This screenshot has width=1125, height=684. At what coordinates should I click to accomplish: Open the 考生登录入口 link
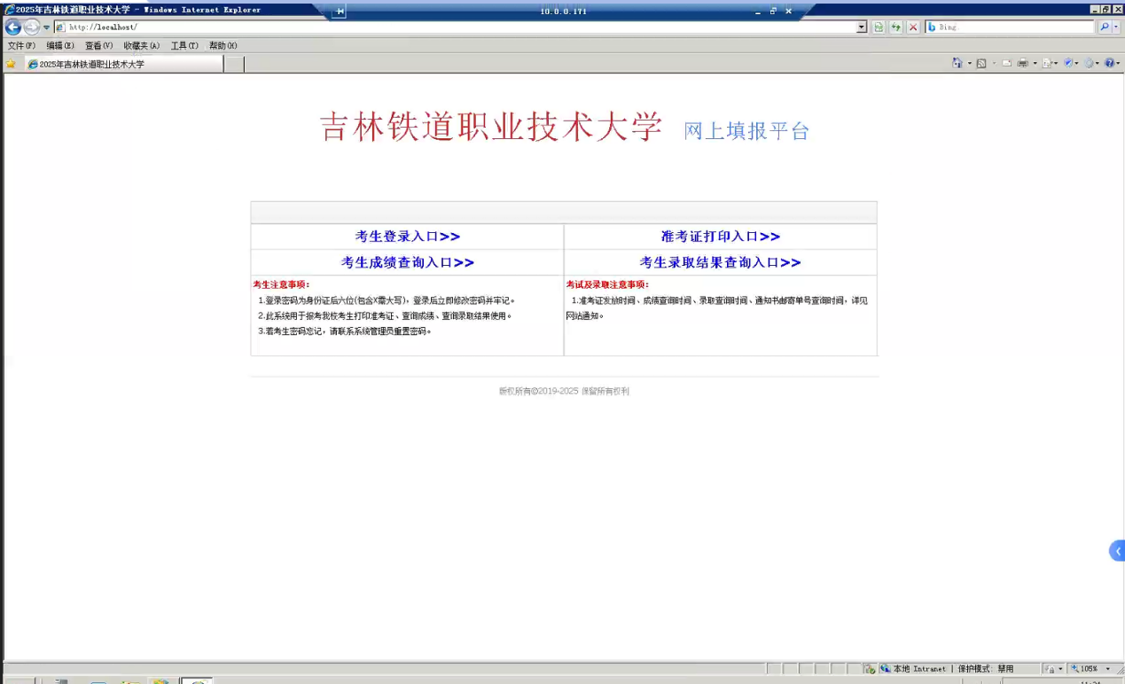408,237
